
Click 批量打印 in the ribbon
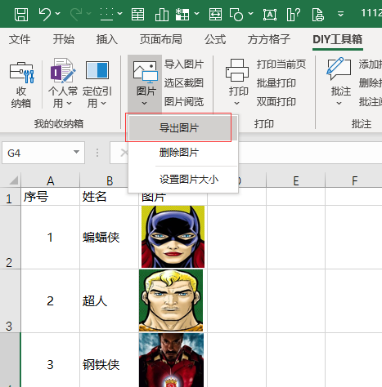[x=276, y=83]
